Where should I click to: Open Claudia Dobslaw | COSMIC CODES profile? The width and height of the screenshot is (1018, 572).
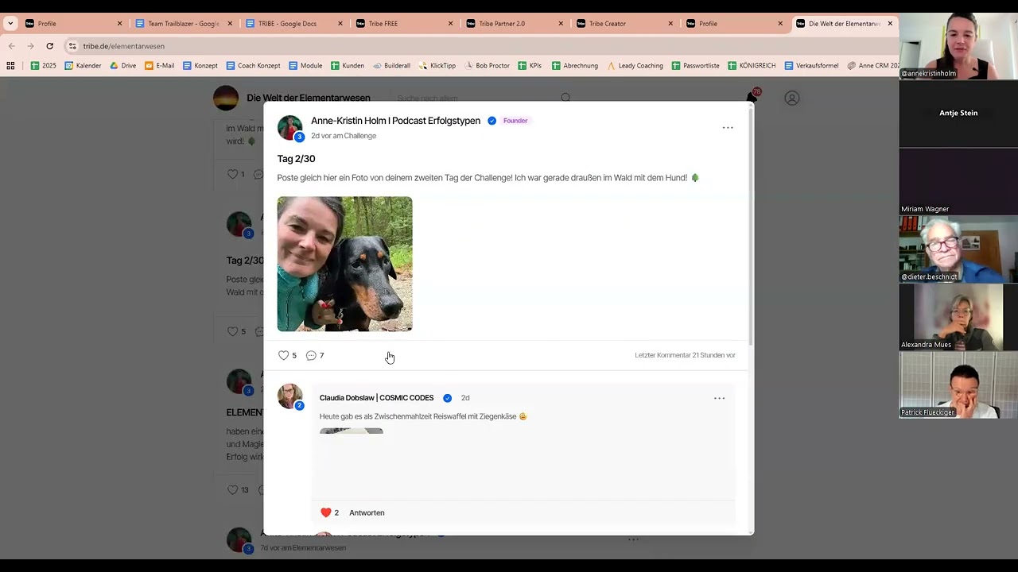376,398
